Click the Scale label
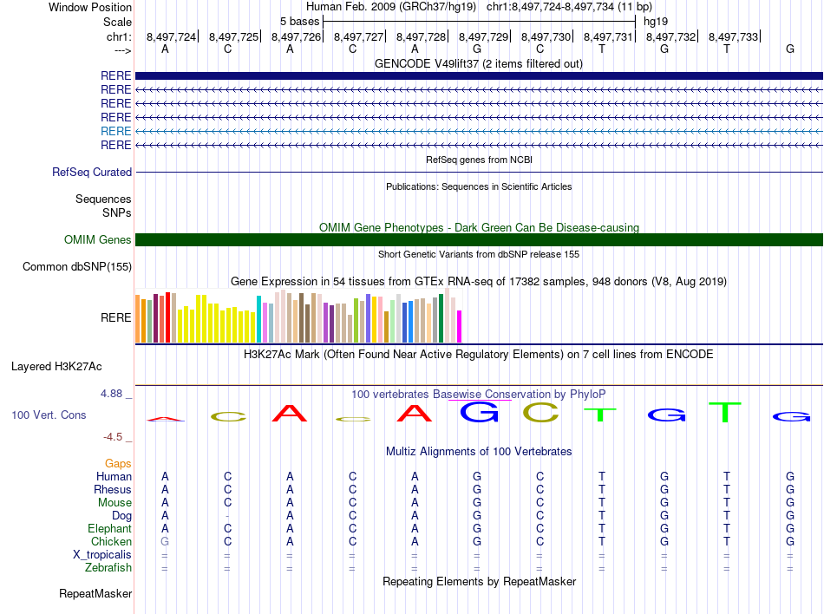This screenshot has width=824, height=614. (117, 22)
